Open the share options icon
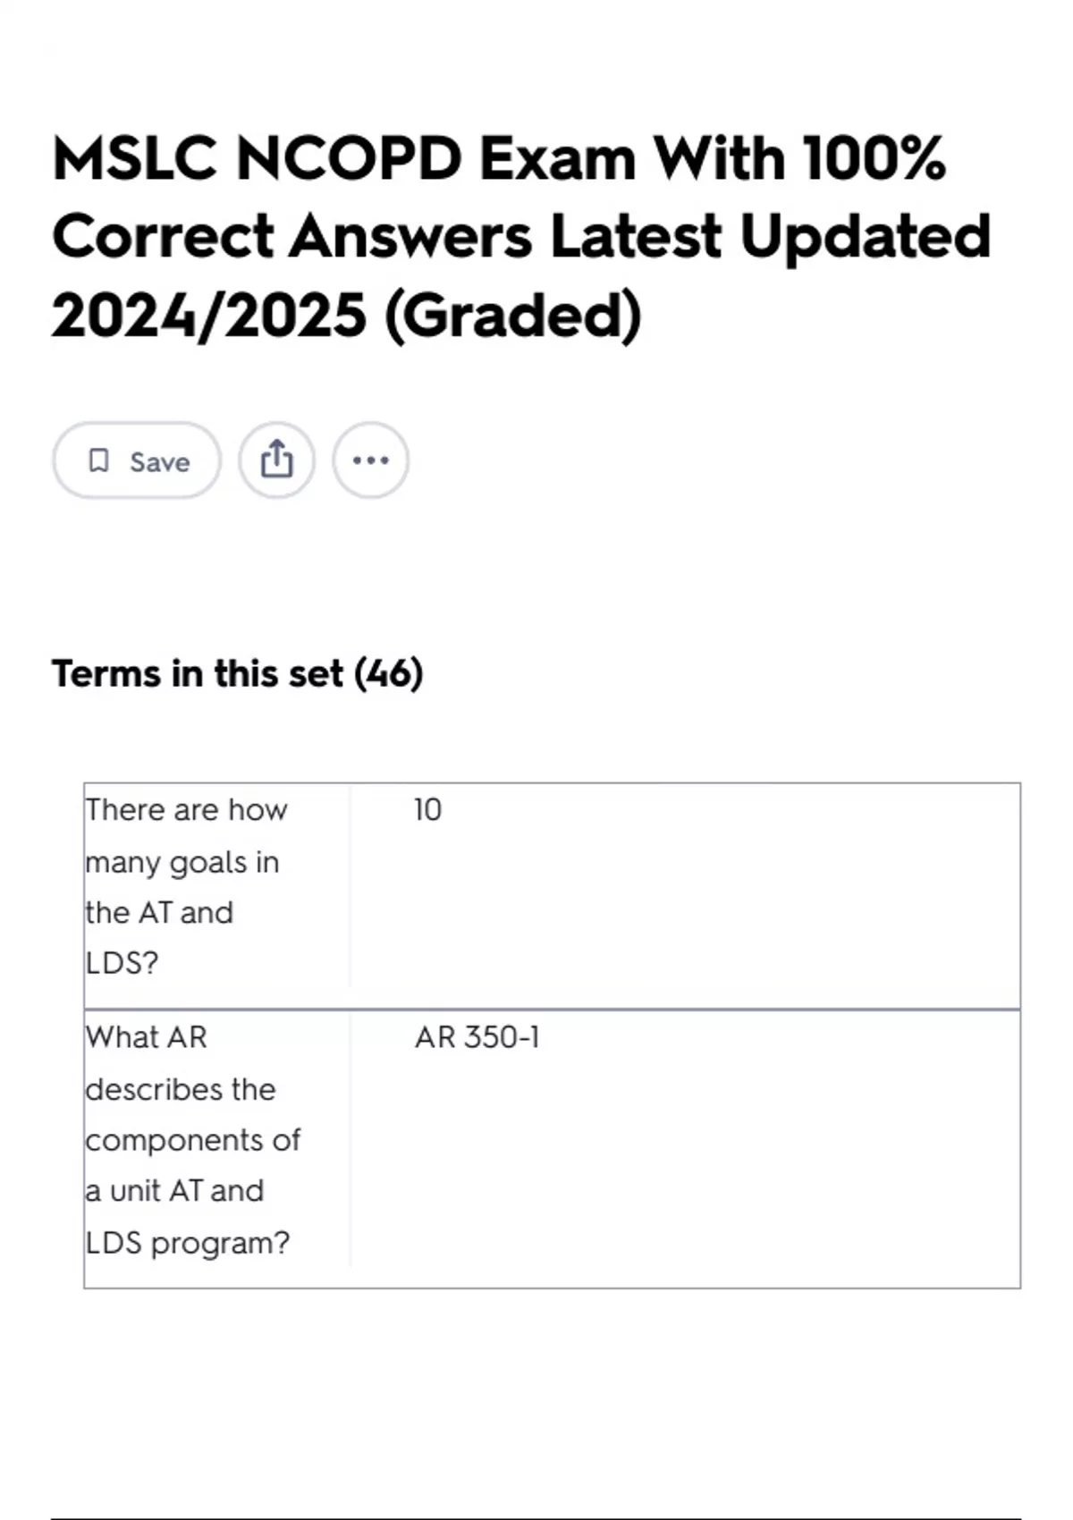Screen dimensions: 1073x1520 (276, 460)
